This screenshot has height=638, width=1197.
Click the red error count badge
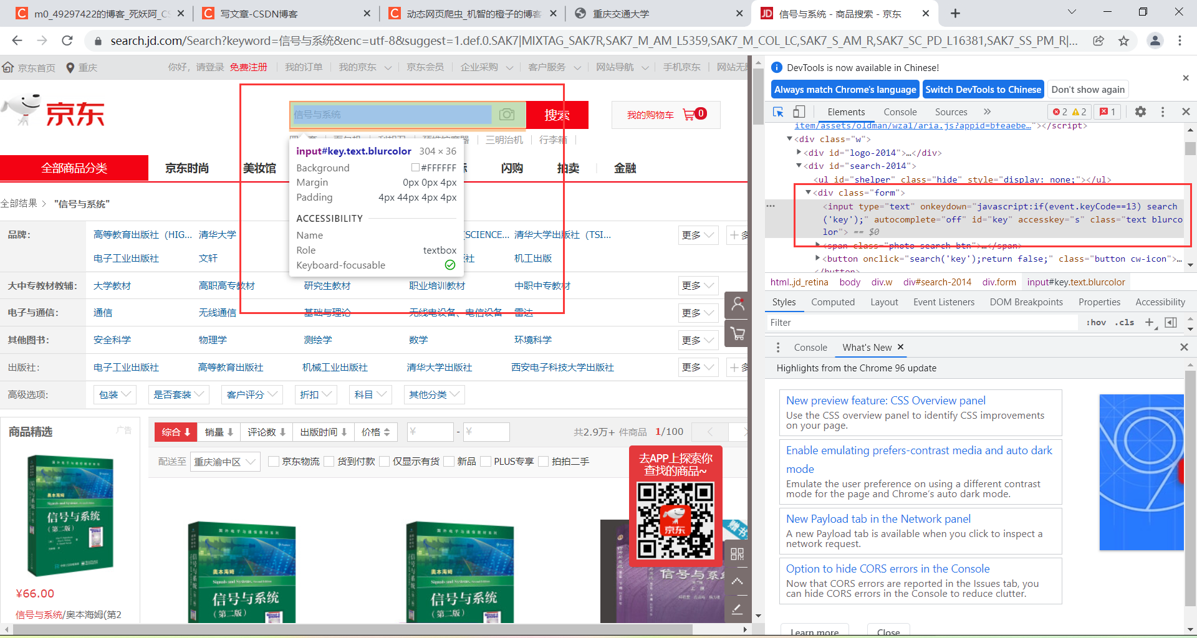(x=1060, y=112)
